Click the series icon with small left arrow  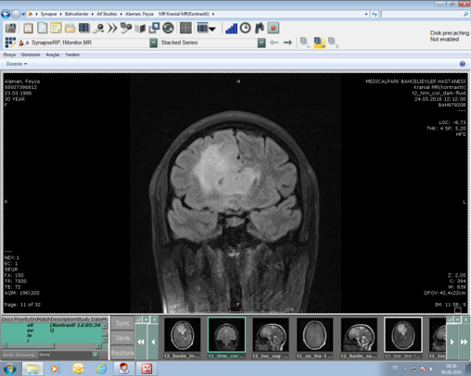[305, 43]
